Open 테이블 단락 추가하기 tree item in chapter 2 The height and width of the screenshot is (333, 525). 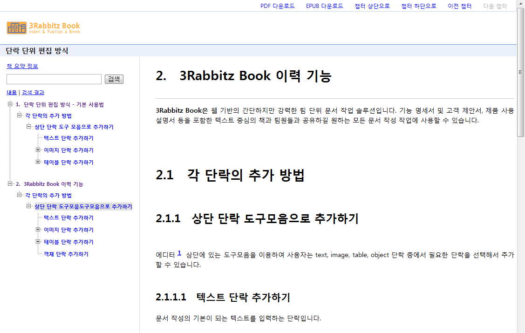(x=68, y=242)
